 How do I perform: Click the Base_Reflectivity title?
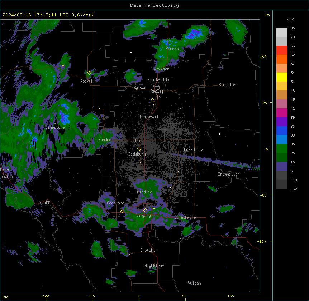(154, 5)
